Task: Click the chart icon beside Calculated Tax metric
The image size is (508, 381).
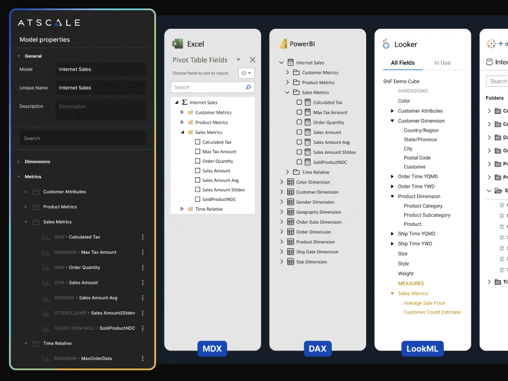Action: point(46,237)
